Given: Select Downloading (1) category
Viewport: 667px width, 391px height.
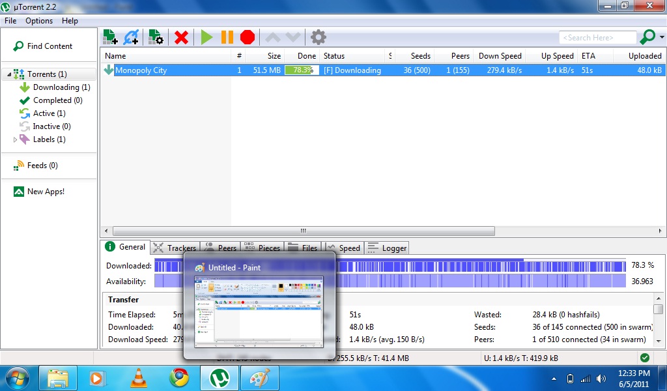Looking at the screenshot, I should pyautogui.click(x=62, y=87).
